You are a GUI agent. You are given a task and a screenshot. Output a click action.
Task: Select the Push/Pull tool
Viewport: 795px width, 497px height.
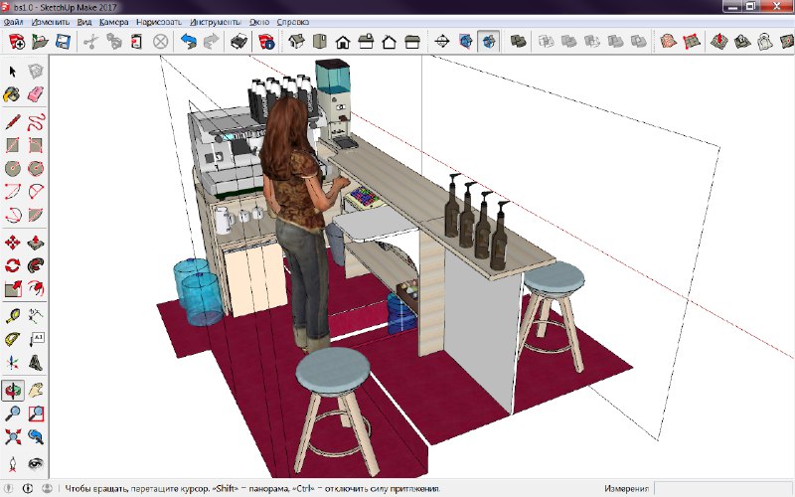36,242
